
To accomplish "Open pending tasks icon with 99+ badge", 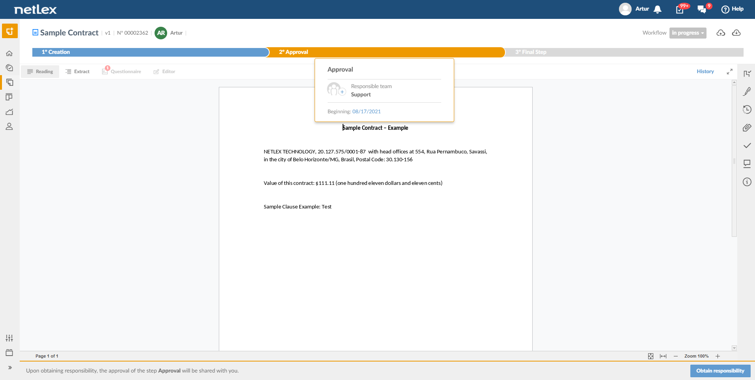I will click(680, 9).
